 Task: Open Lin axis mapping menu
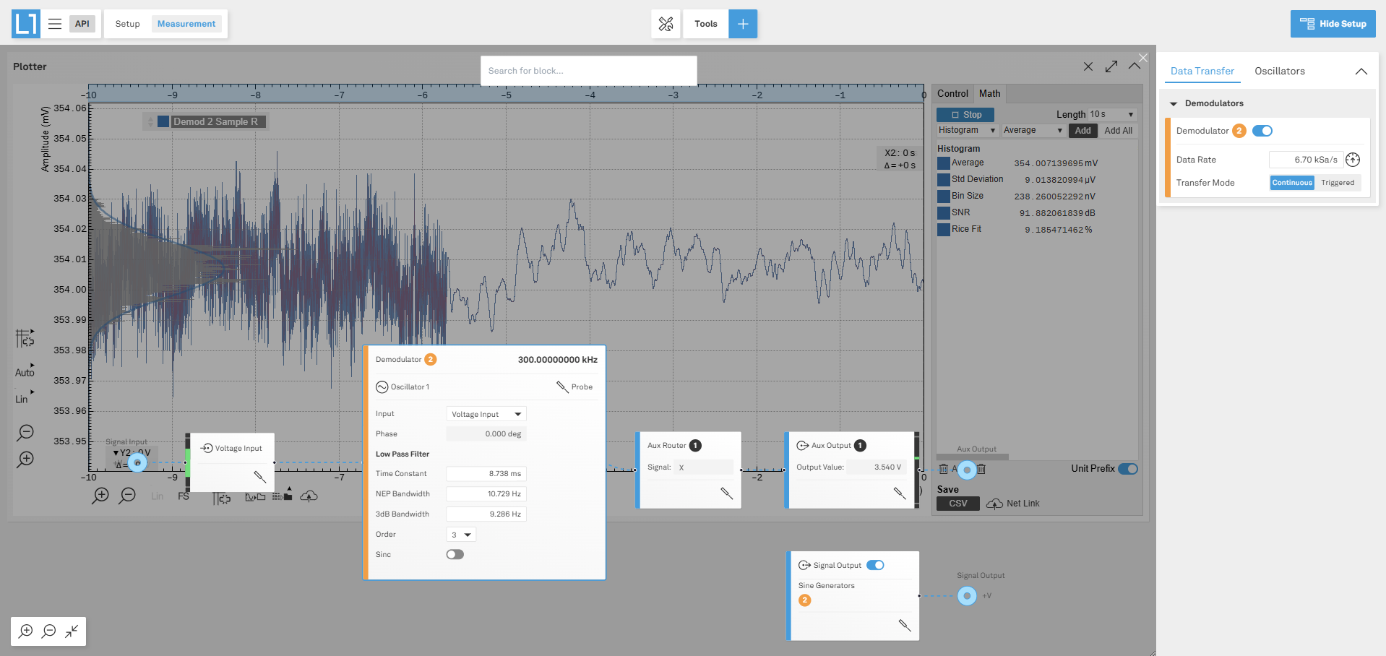[x=25, y=398]
